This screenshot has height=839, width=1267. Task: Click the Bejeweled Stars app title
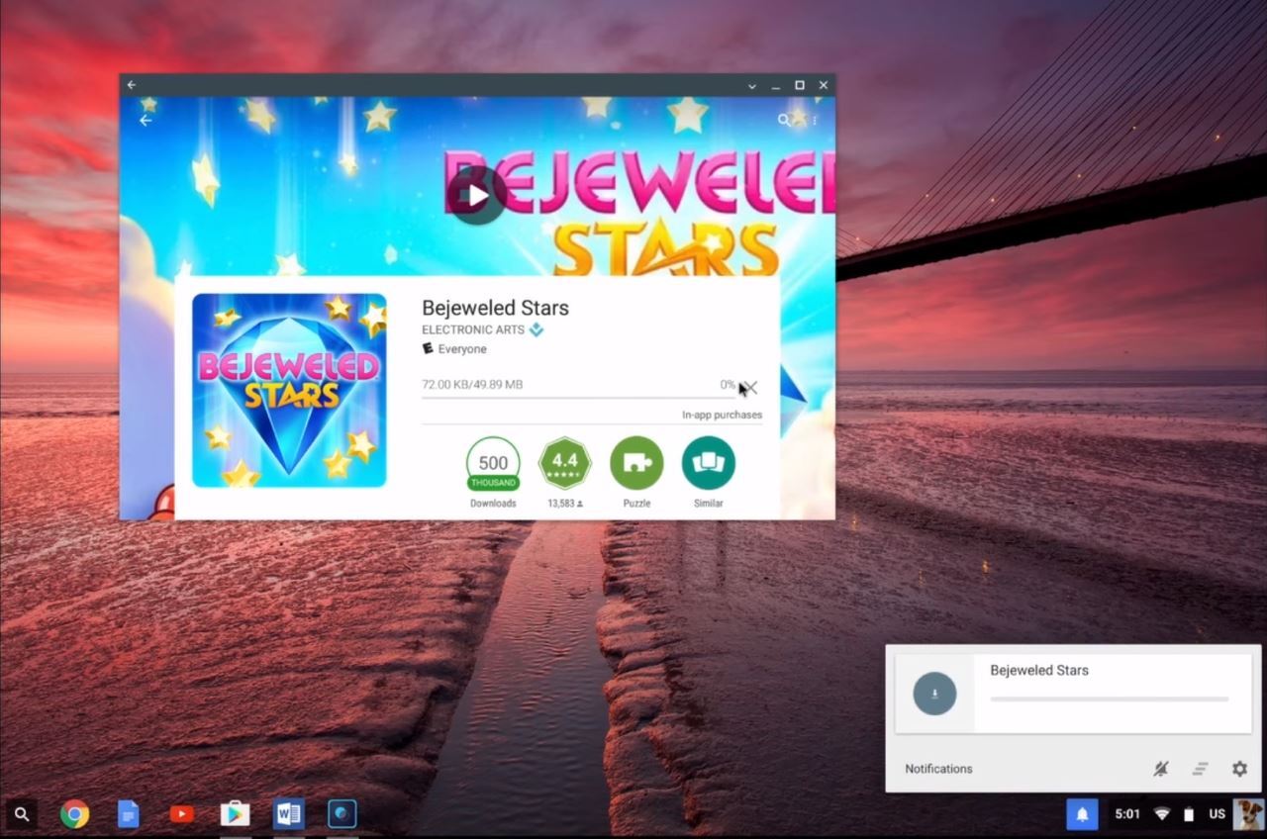click(x=495, y=308)
